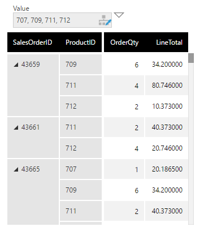The width and height of the screenshot is (204, 231).
Task: Click the 80.746000 LineTotal cell
Action: pyautogui.click(x=167, y=85)
